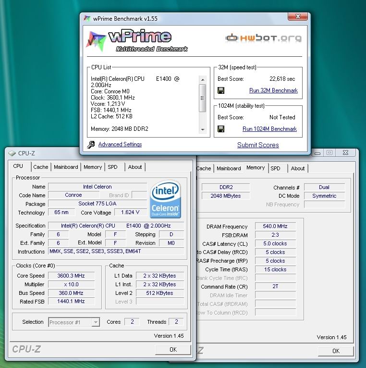Click the wrench icon beside Advanced Settings
Image resolution: width=366 pixels, height=368 pixels.
coord(91,145)
